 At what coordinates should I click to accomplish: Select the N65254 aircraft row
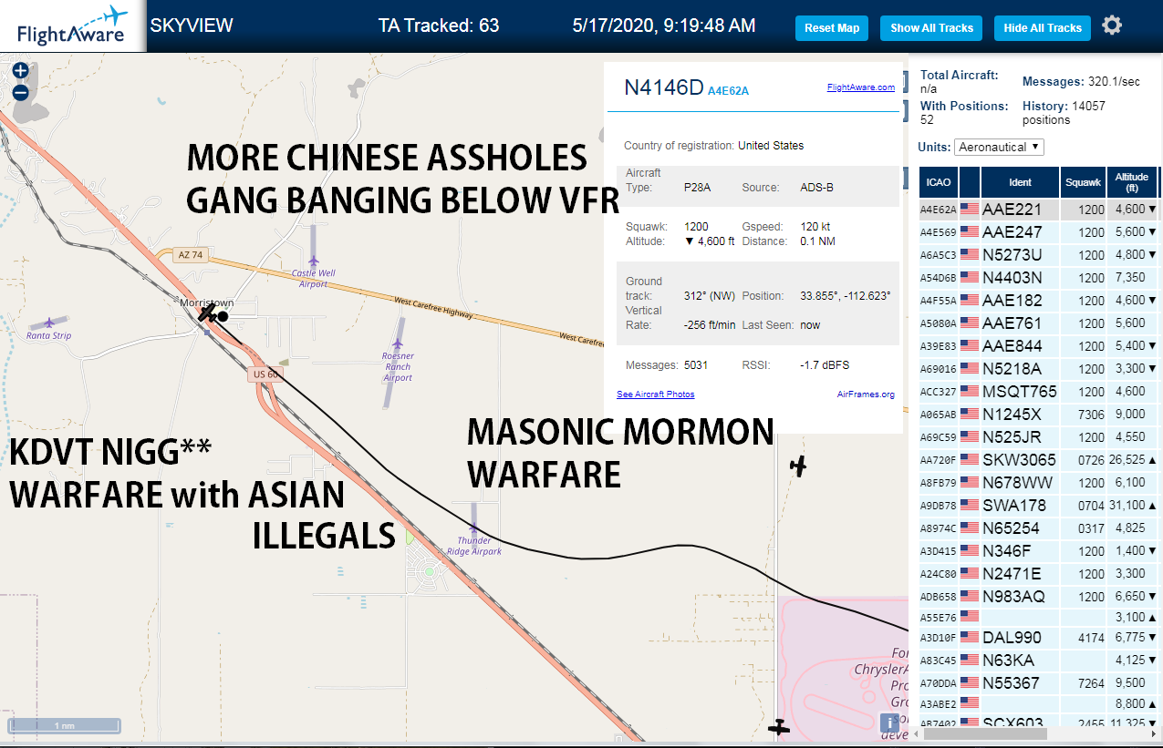[1040, 528]
